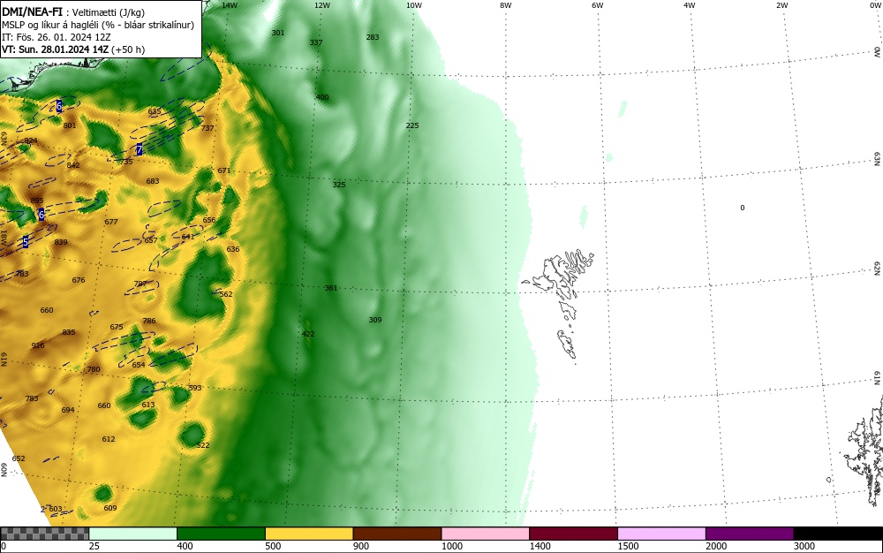Click the map value '593'

point(195,388)
